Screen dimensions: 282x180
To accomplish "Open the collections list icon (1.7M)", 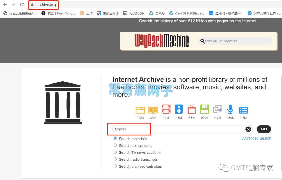I will coord(243,110).
